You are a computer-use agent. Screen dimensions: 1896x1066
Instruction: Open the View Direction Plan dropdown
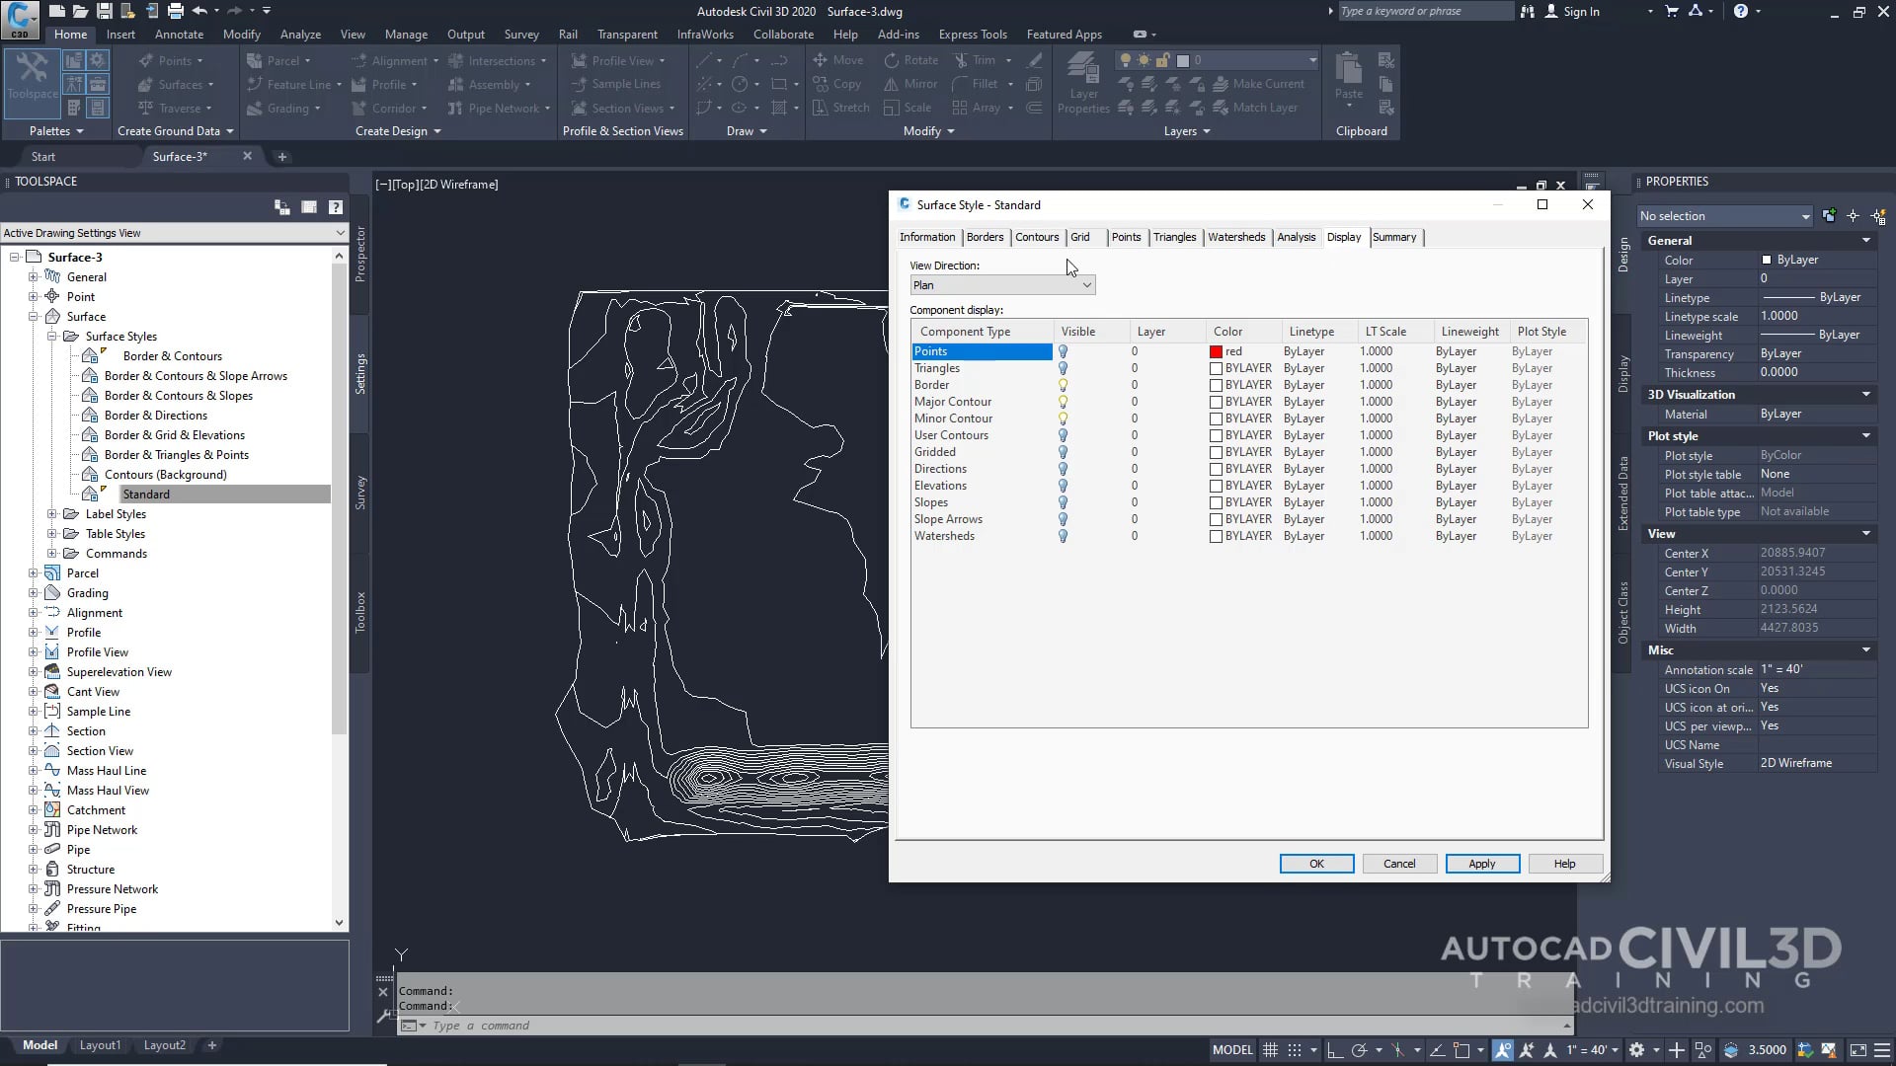pyautogui.click(x=1001, y=285)
